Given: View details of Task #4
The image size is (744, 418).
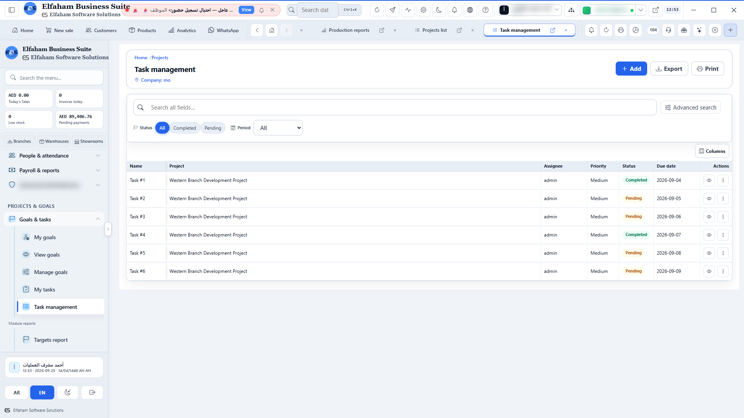Looking at the screenshot, I should [x=709, y=235].
